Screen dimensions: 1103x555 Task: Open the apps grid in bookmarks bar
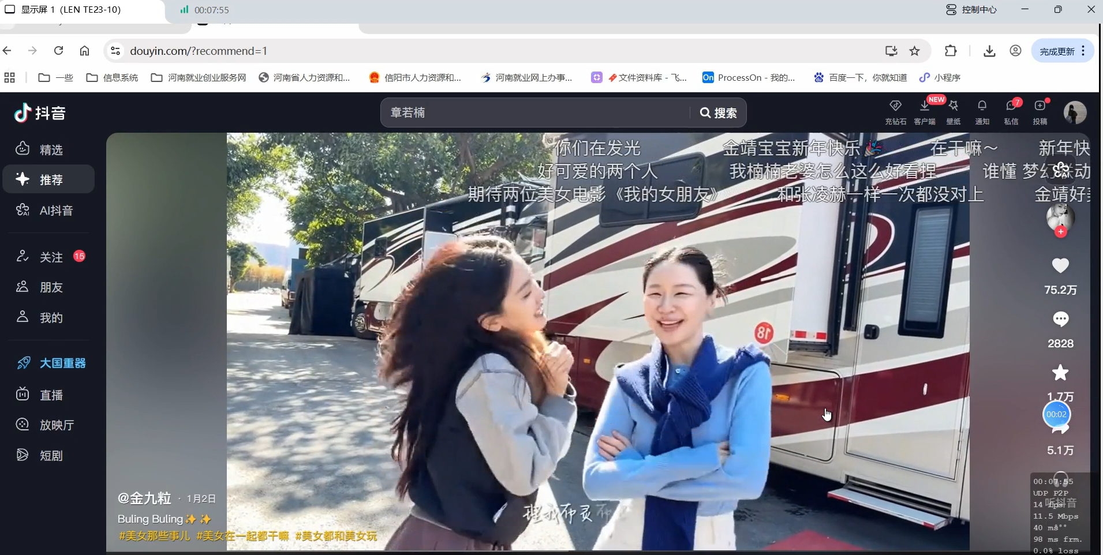click(9, 77)
